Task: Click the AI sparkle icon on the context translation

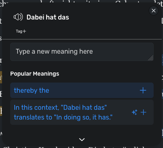Action: click(x=134, y=112)
